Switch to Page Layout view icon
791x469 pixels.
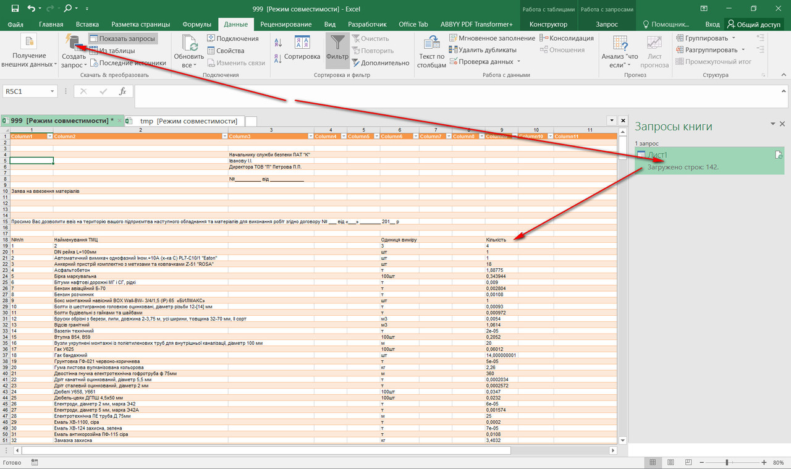[670, 462]
